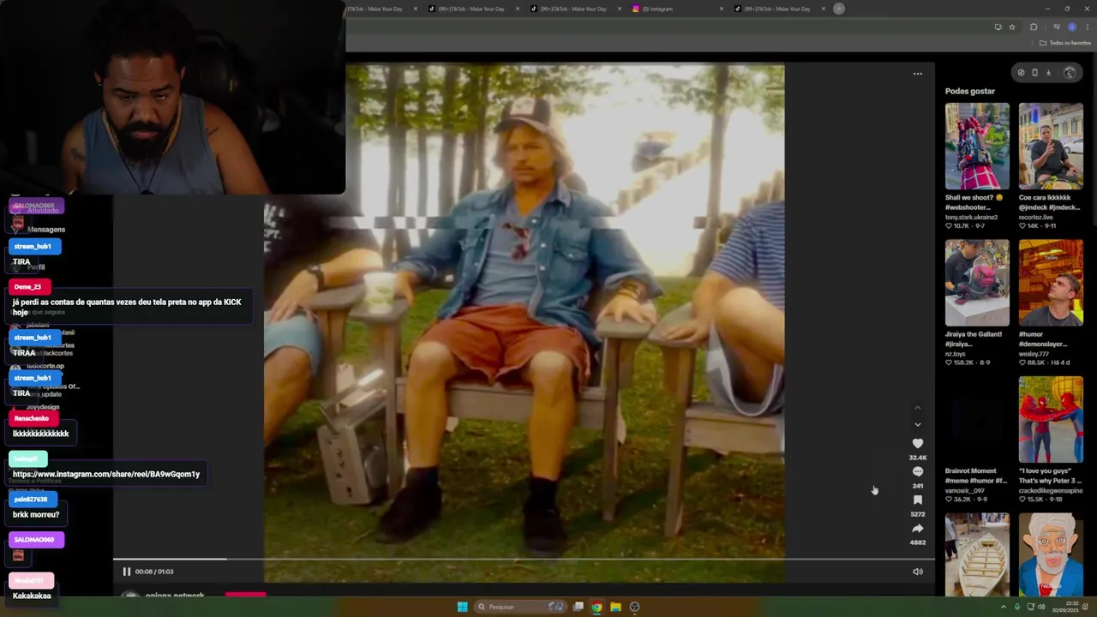
Task: Open the Instagram browser tab
Action: tap(677, 9)
